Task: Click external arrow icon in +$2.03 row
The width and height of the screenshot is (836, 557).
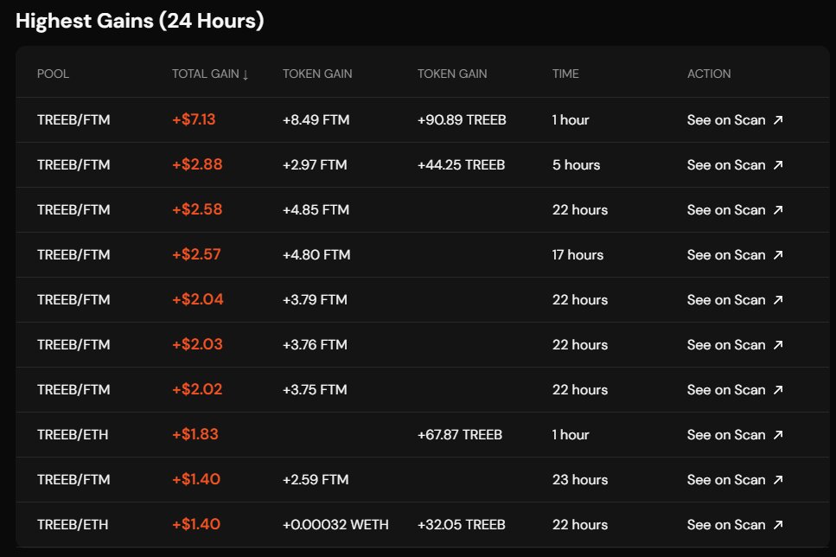Action: point(778,344)
